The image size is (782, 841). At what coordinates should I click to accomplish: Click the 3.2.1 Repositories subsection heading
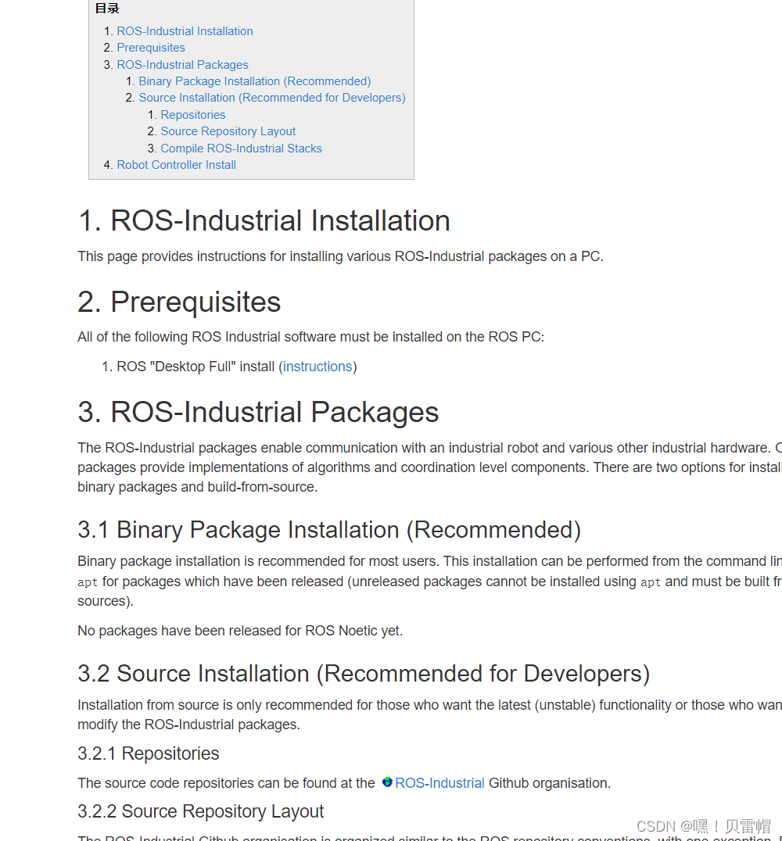tap(148, 753)
